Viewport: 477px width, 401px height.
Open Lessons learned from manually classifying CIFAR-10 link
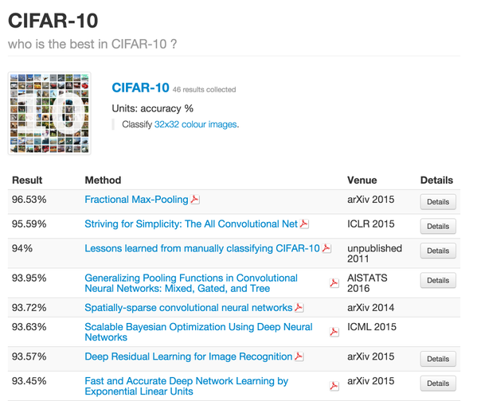click(202, 248)
